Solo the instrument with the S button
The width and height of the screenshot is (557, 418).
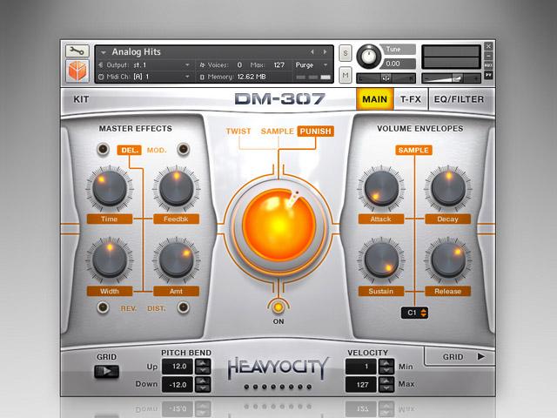[346, 53]
